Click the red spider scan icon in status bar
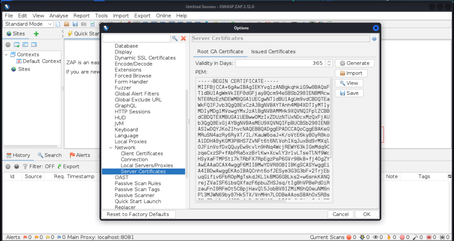Viewport: 454px width, 241px height. pyautogui.click(x=431, y=237)
